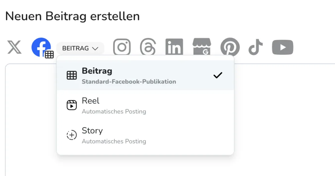Click the checkmark on selected Beitrag
This screenshot has width=335, height=176.
click(x=218, y=75)
